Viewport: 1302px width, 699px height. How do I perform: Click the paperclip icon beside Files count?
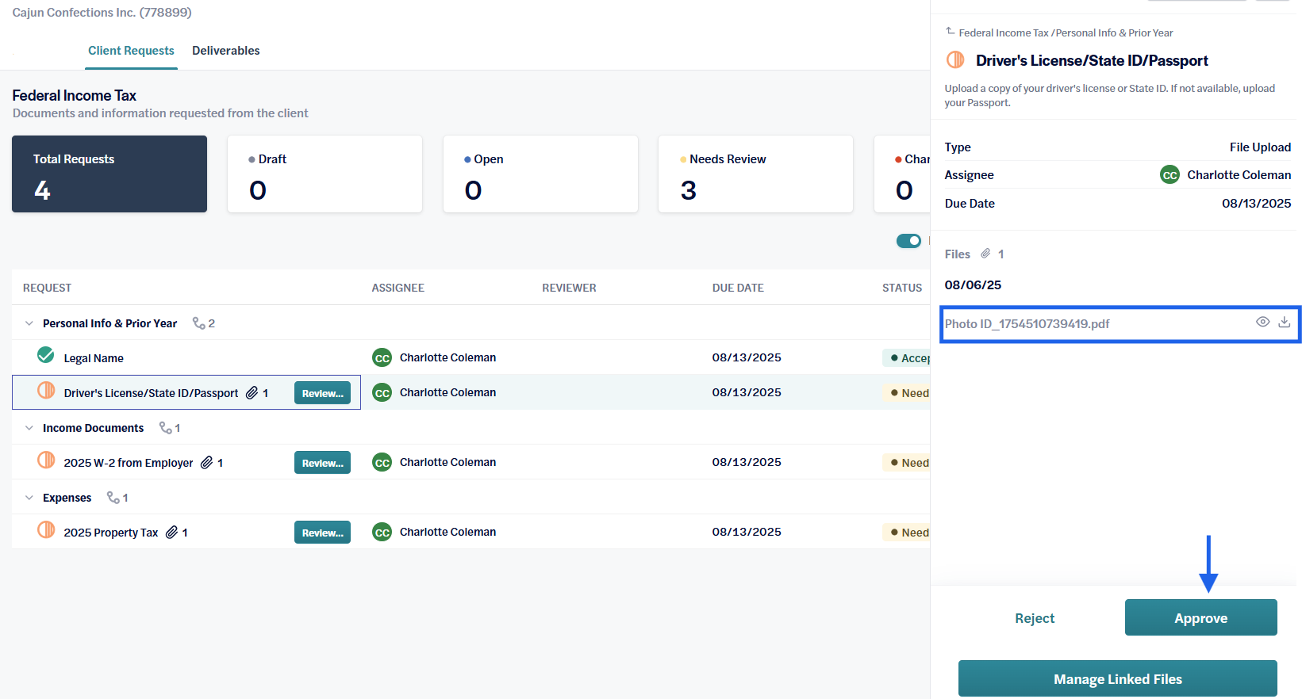point(985,254)
